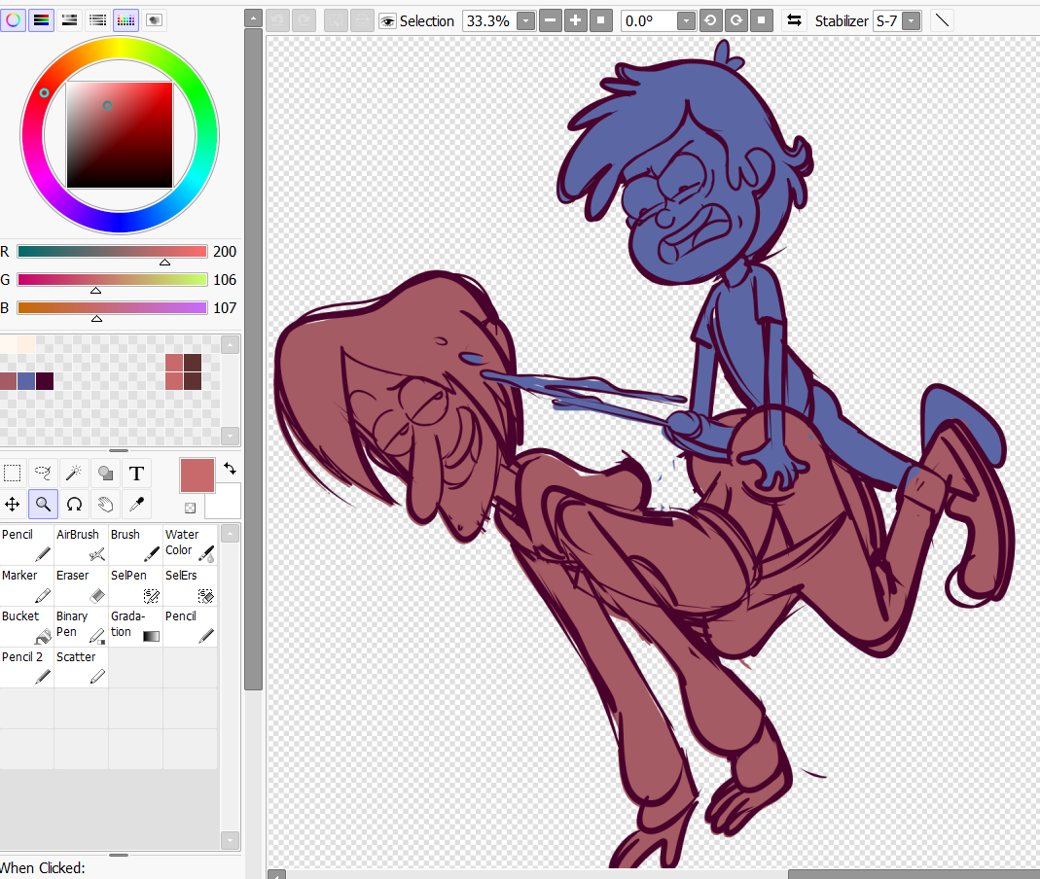Select the AirBrush tool preset

[x=81, y=545]
